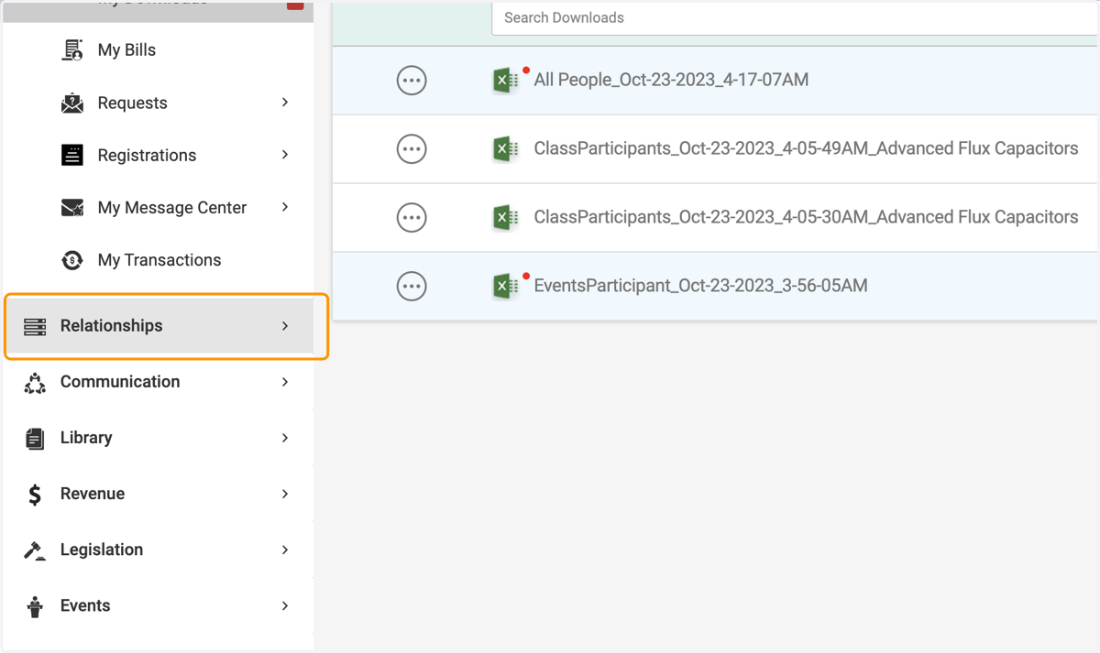Focus the Search Downloads field
Screen dimensions: 1100x653
(795, 18)
